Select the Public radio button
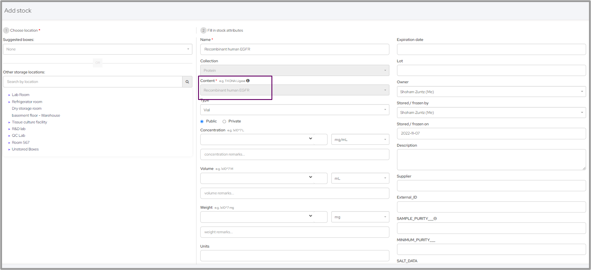This screenshot has height=270, width=591. (202, 121)
